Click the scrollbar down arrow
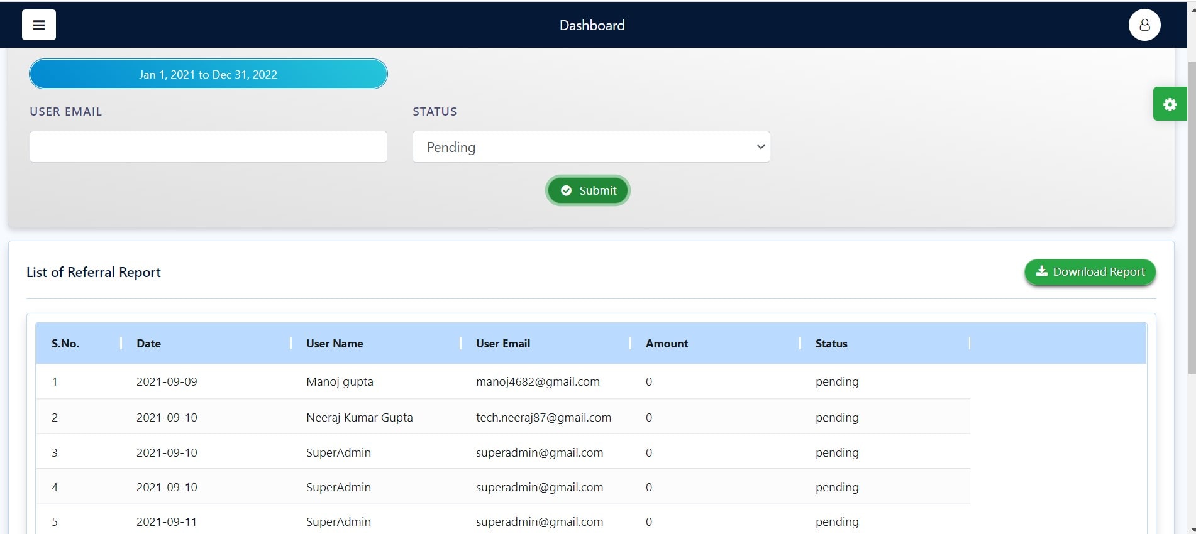Screen dimensions: 1196x534 (x=1192, y=530)
